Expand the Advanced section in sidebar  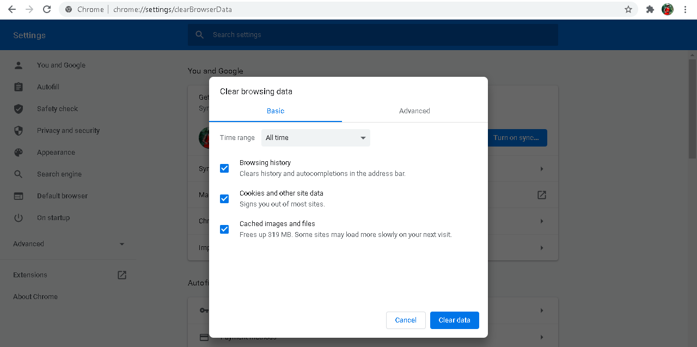pos(69,244)
